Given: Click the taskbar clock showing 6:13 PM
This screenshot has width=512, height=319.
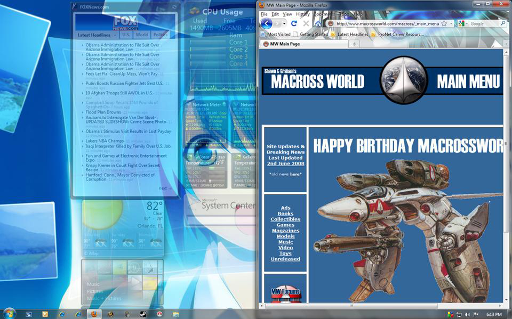Looking at the screenshot, I should 494,314.
